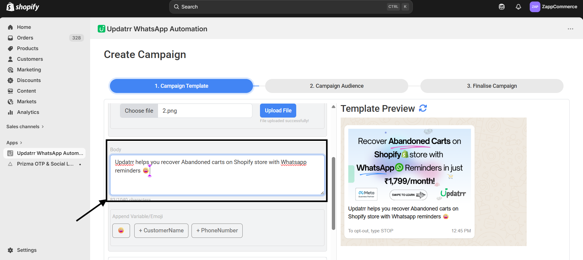Append the CustomerName variable
Viewport: 583px width, 260px height.
pos(161,231)
